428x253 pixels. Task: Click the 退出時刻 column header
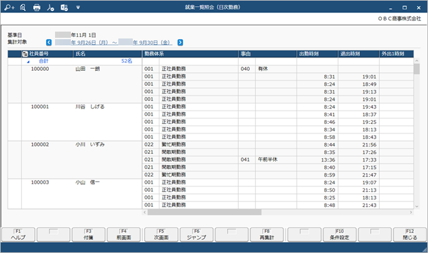[359, 54]
